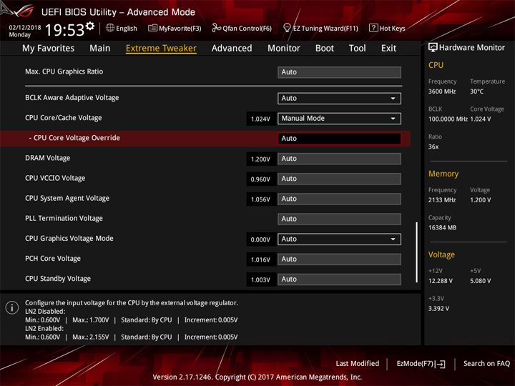Click the 30°C temperature reading
Screen dimensions: 515x386
coord(476,91)
